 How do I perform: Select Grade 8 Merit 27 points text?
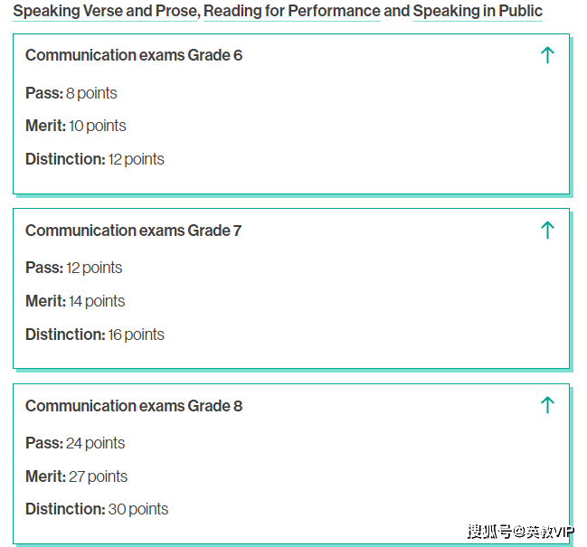click(76, 476)
